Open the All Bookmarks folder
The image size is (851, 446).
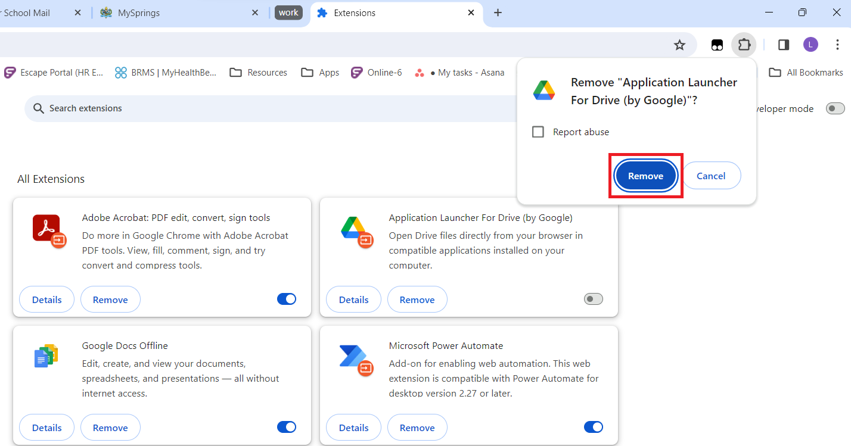[806, 73]
